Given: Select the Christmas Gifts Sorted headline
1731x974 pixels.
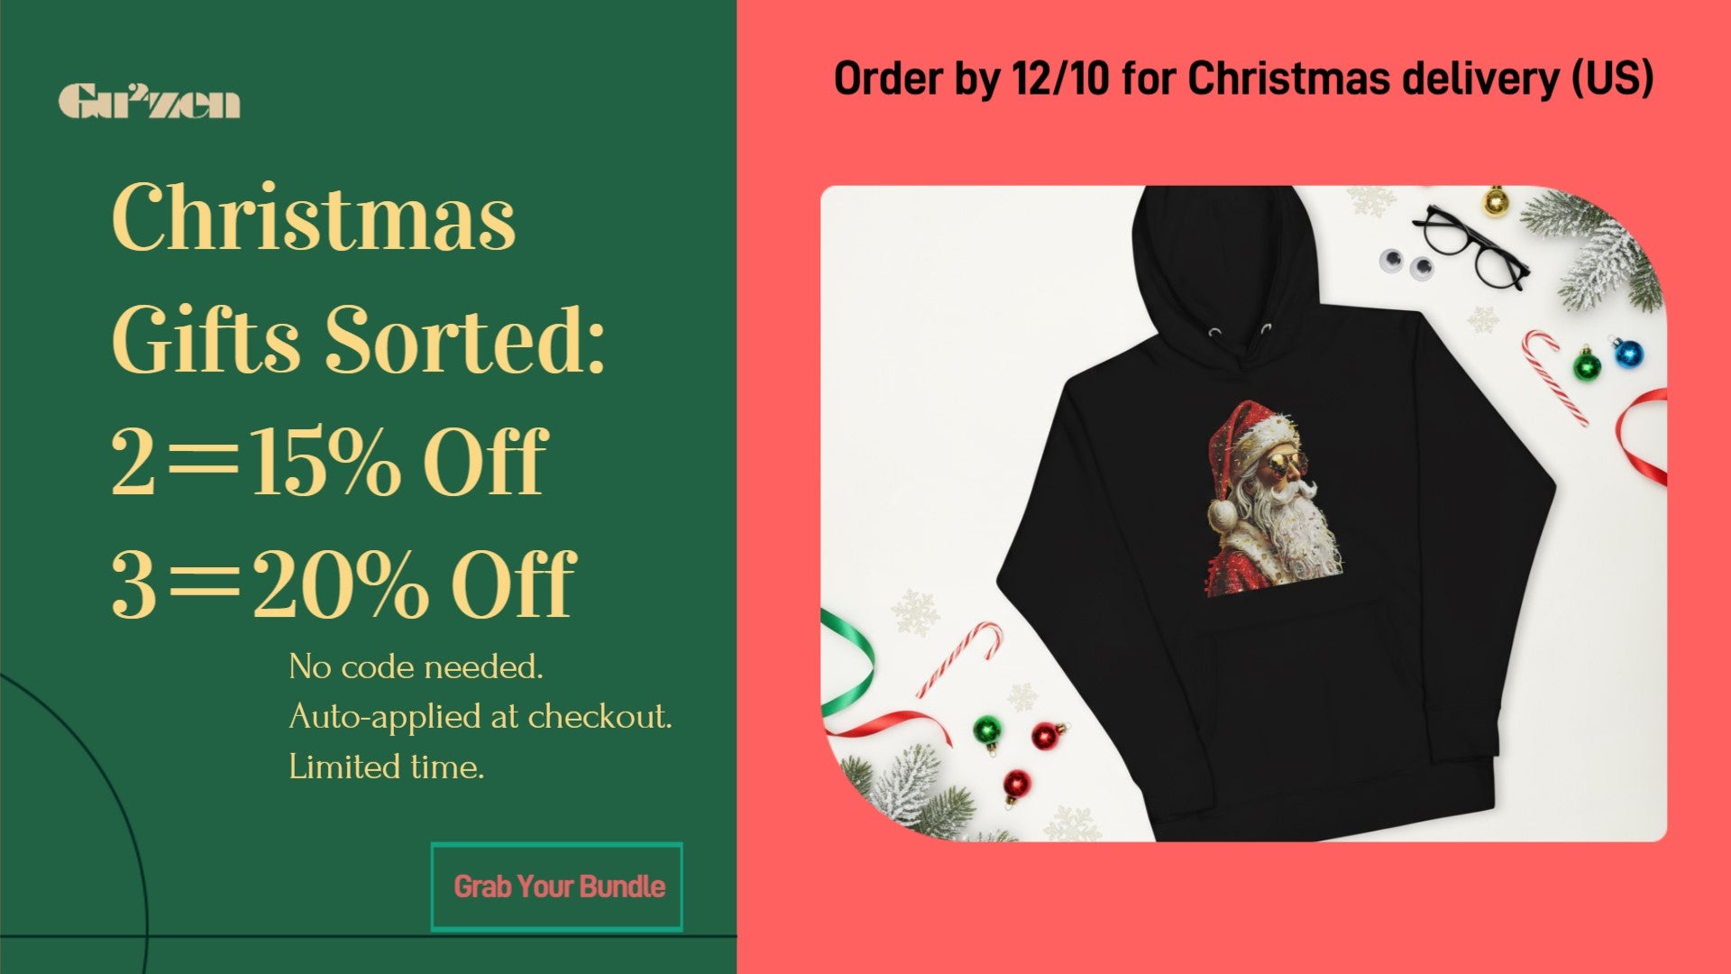Looking at the screenshot, I should [358, 278].
